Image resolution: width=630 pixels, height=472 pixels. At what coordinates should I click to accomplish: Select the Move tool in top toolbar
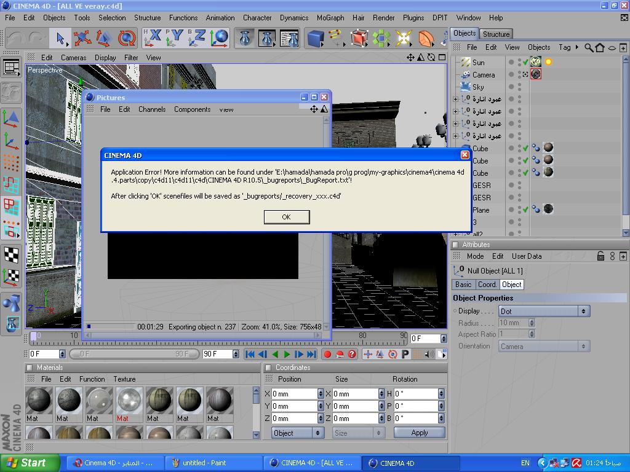[82, 39]
